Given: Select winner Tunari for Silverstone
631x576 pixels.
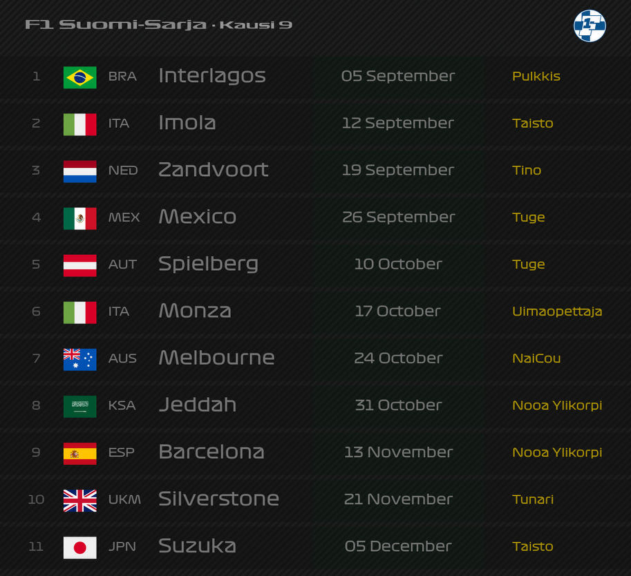Looking at the screenshot, I should coord(533,499).
